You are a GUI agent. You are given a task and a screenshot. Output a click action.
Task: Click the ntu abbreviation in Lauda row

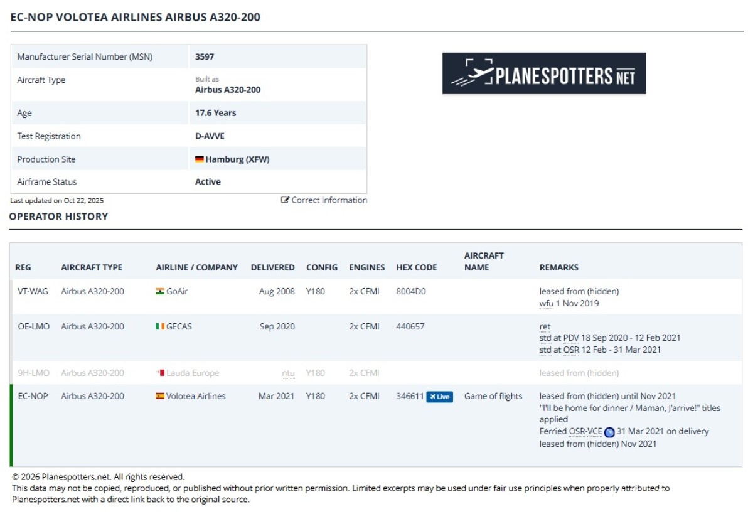288,373
